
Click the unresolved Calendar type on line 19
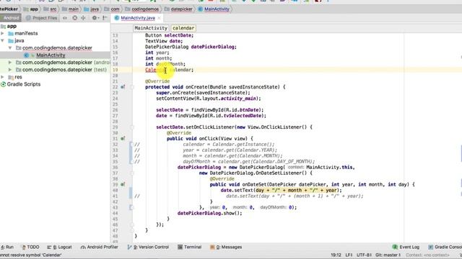coord(155,70)
